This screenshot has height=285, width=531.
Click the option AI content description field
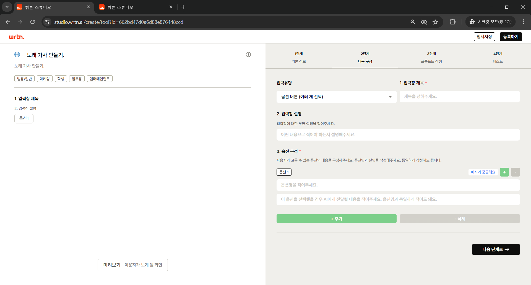click(x=398, y=199)
